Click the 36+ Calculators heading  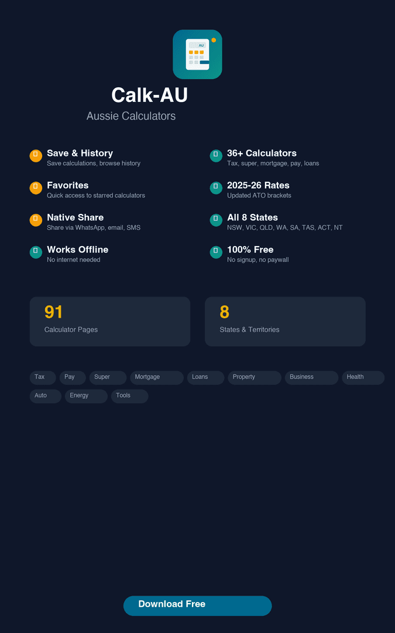(x=262, y=153)
